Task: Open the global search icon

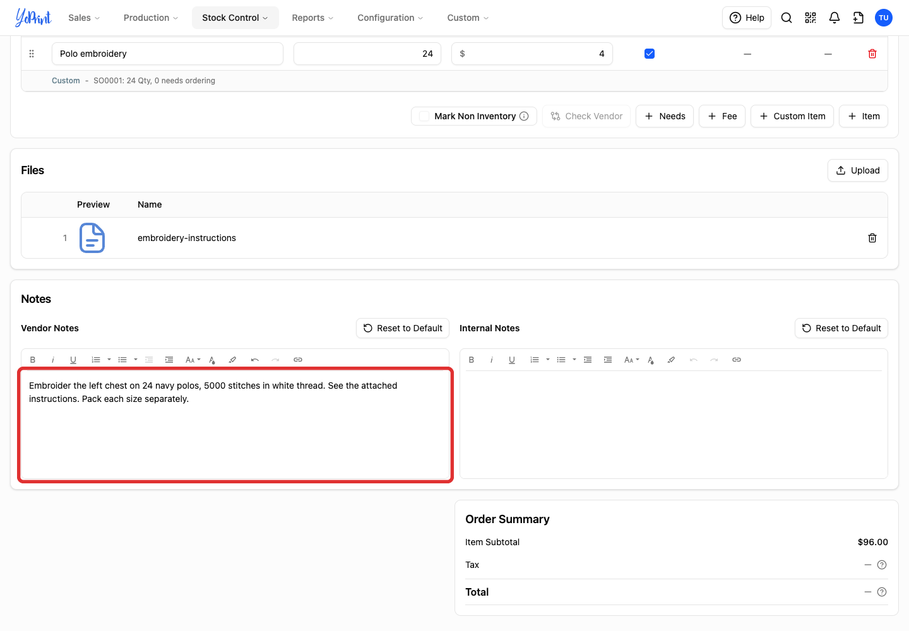Action: coord(787,18)
